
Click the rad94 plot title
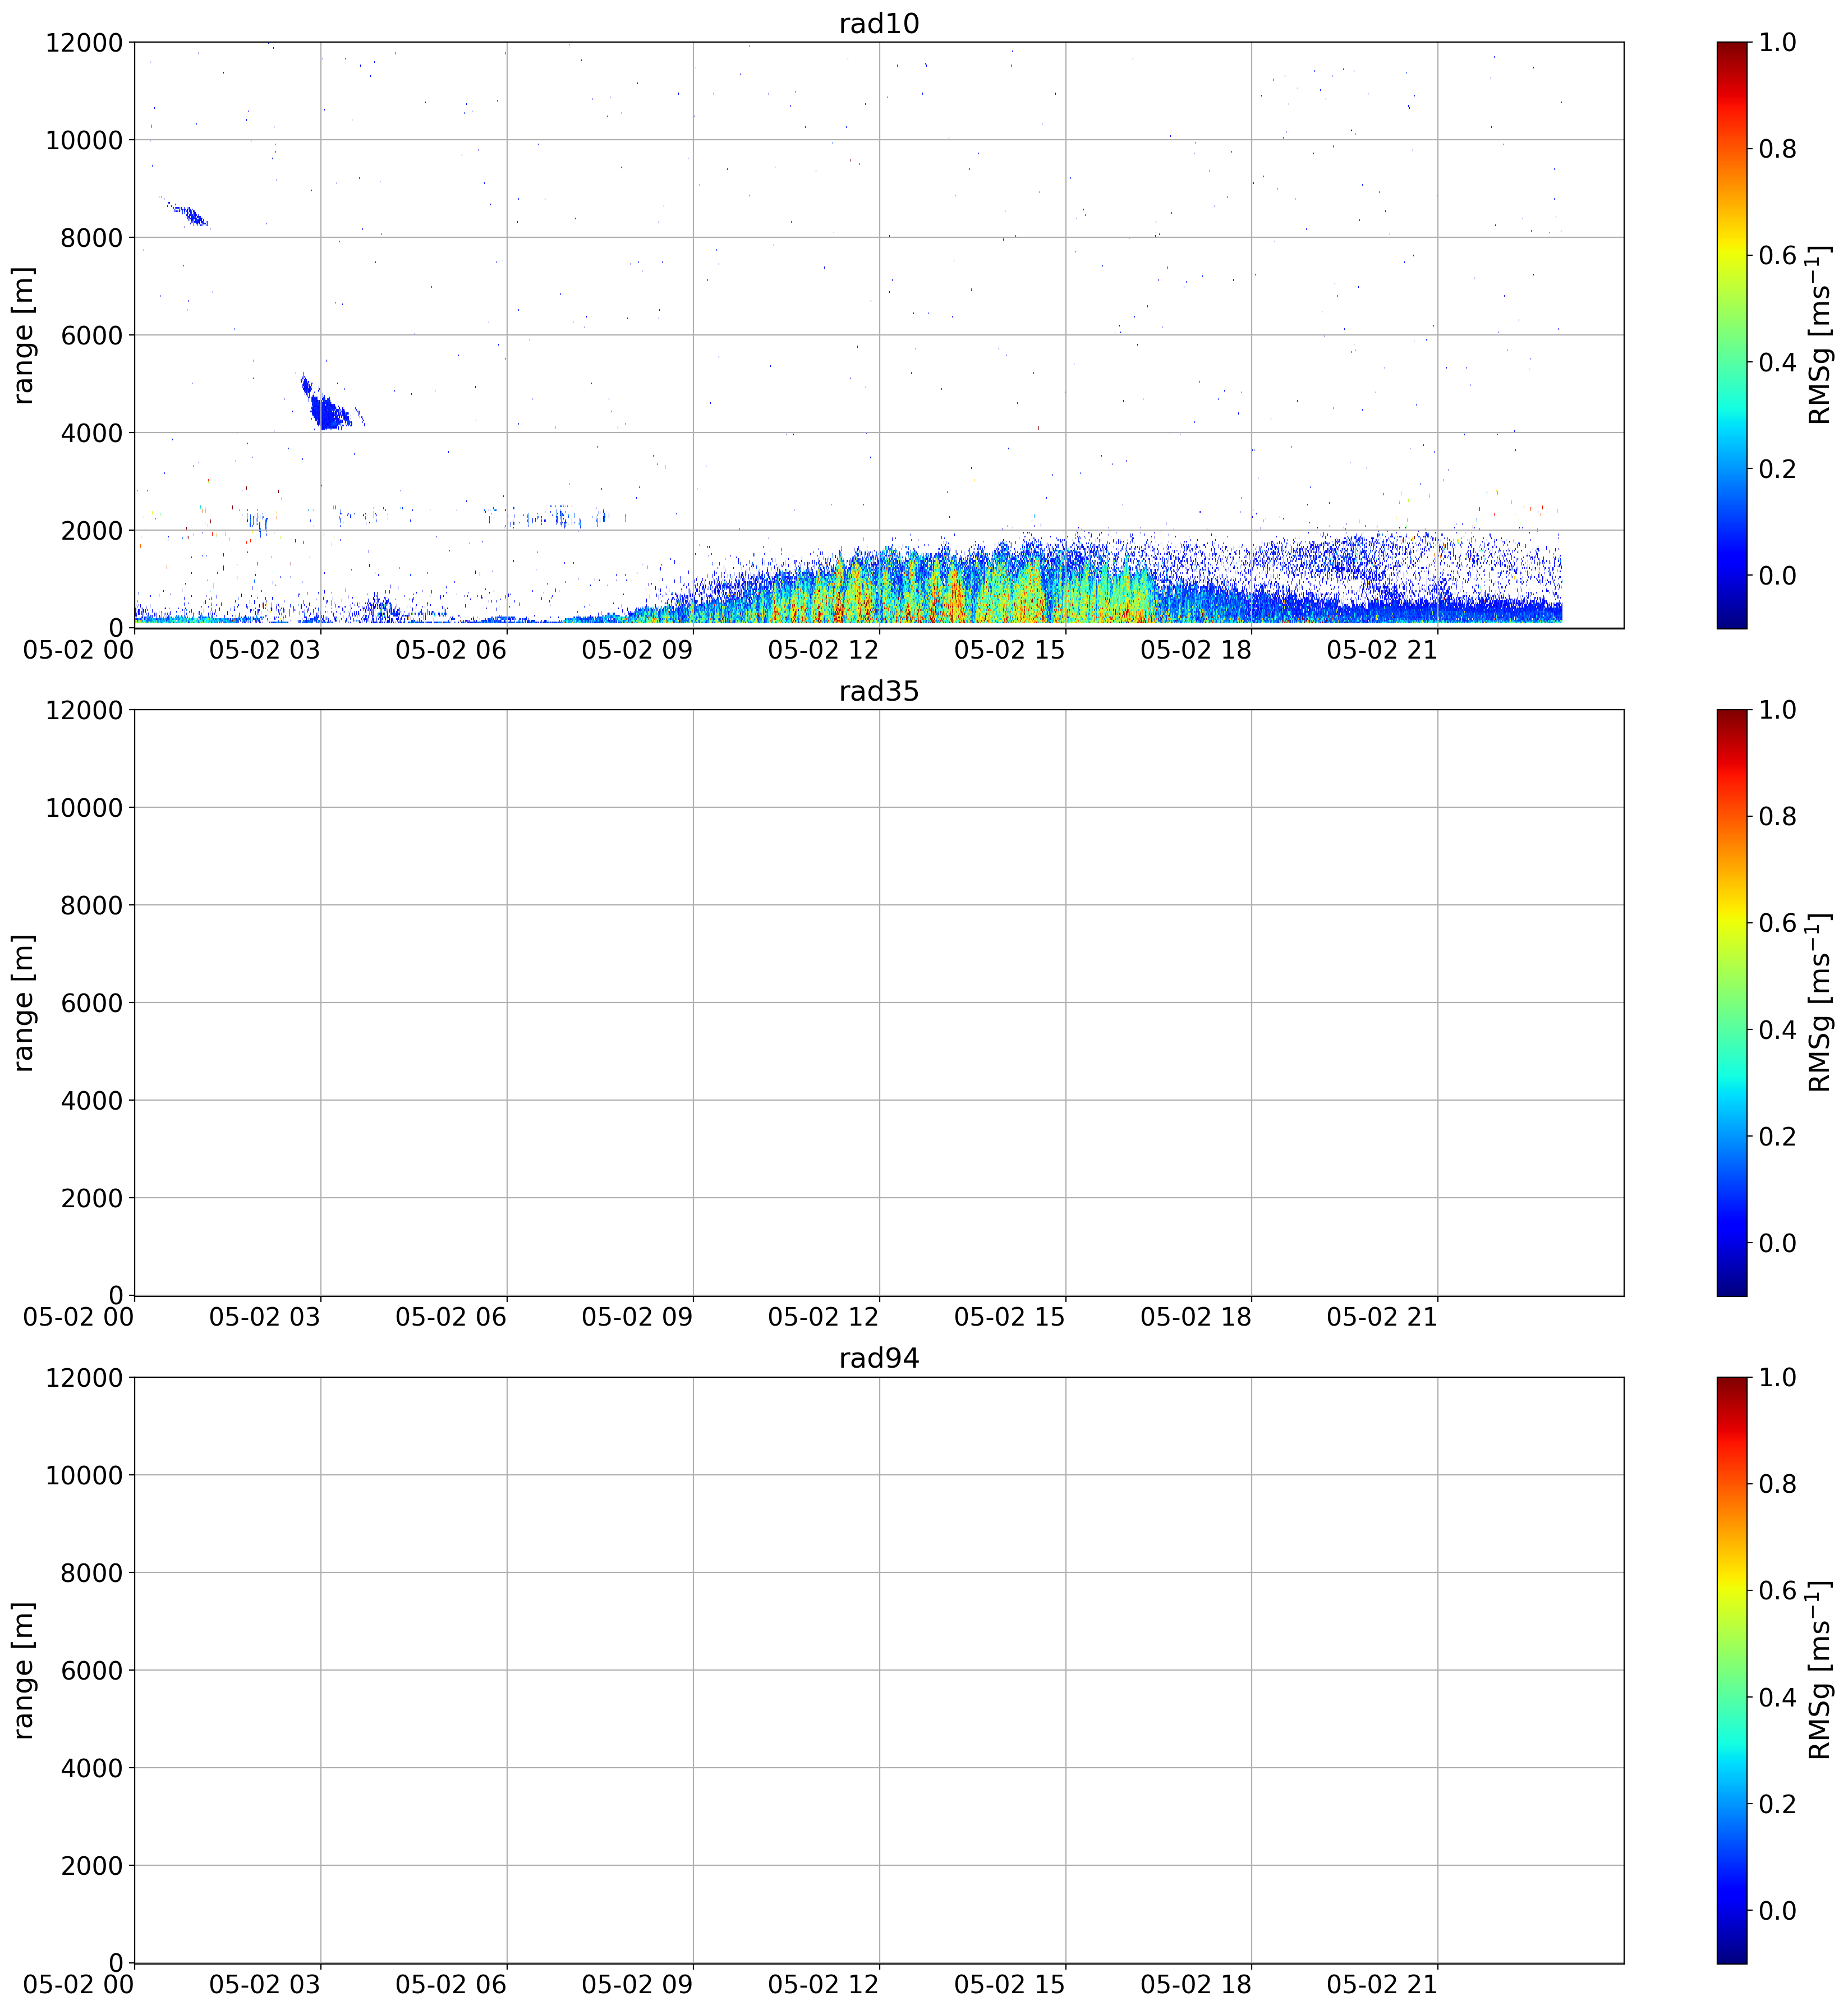coord(878,1358)
